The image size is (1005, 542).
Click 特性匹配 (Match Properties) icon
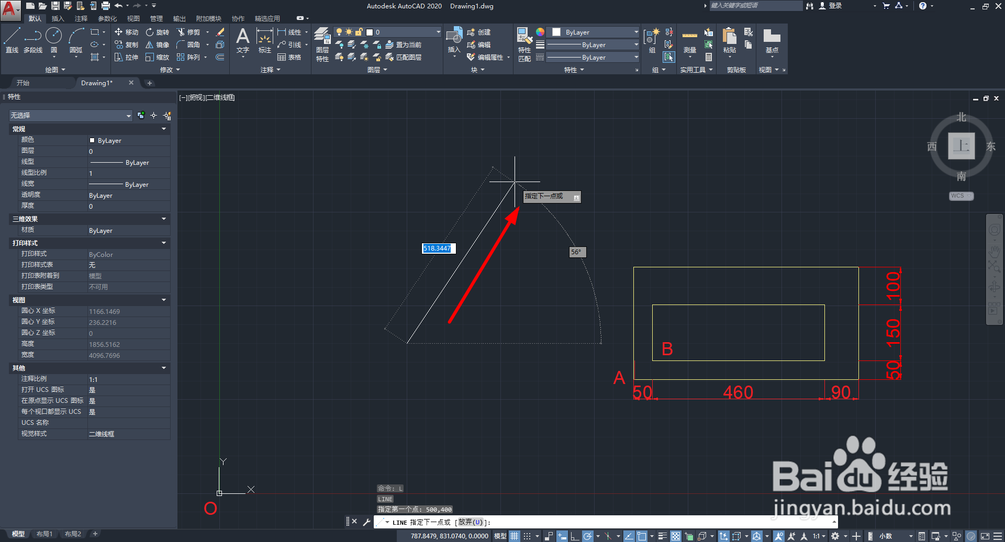(x=524, y=45)
